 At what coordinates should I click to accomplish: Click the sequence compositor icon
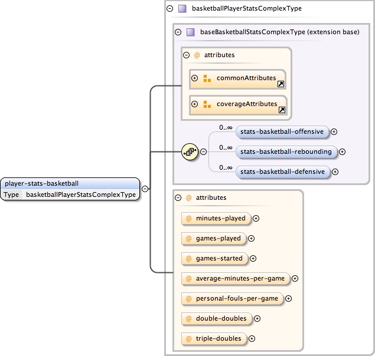coord(189,151)
